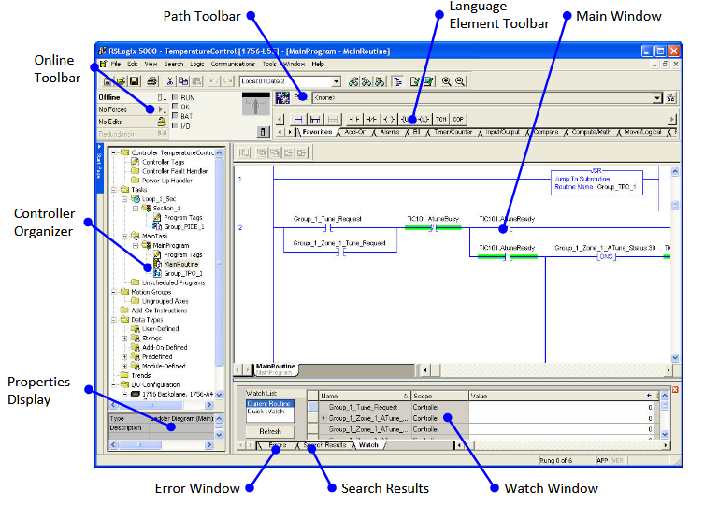Insert a TON timer instruction
This screenshot has width=704, height=520.
(x=441, y=120)
